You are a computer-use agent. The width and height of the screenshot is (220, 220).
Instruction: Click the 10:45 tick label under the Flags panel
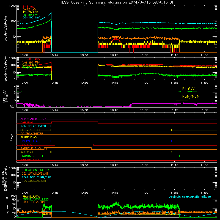pos(114,165)
